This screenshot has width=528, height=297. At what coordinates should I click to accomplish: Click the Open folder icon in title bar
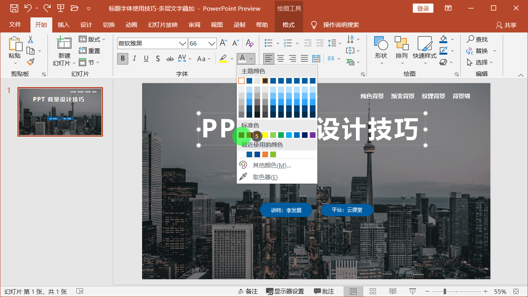(74, 8)
